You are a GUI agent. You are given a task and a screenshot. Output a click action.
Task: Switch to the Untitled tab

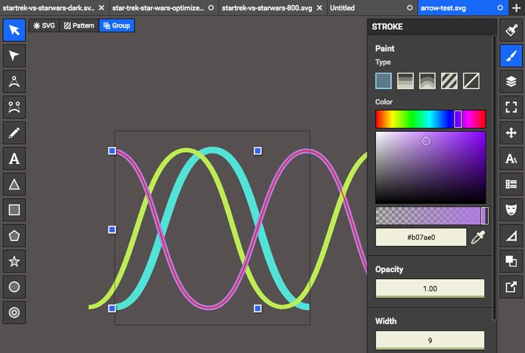[x=366, y=8]
